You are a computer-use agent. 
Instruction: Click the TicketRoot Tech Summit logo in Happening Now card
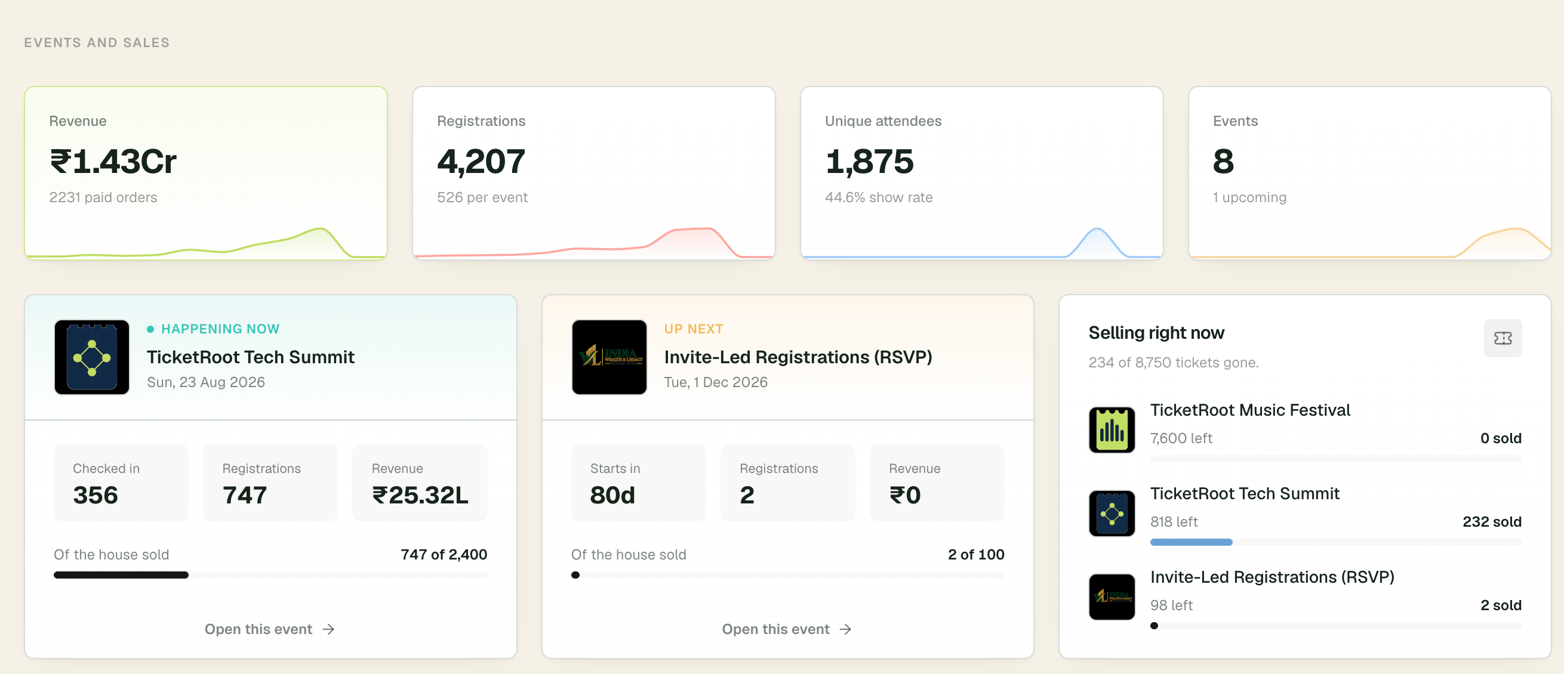pyautogui.click(x=92, y=357)
